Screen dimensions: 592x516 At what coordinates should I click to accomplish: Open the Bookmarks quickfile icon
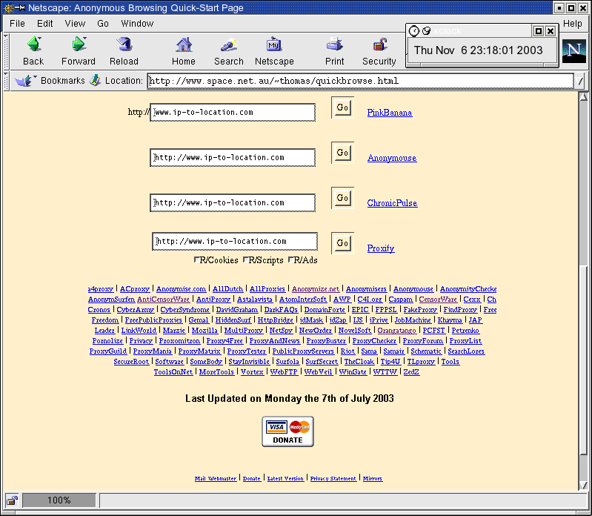(x=24, y=81)
